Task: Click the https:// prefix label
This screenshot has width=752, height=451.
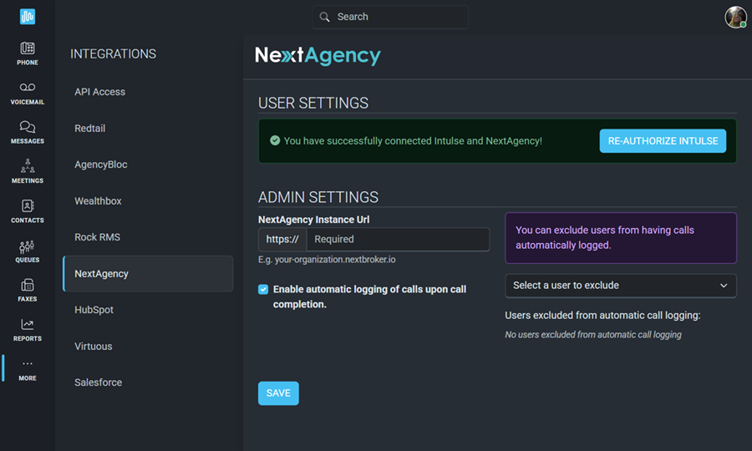Action: pyautogui.click(x=282, y=239)
